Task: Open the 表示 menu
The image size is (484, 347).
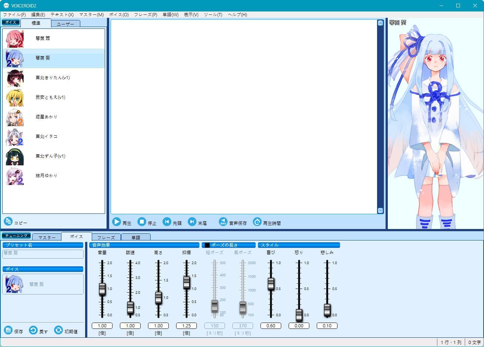Action: point(191,15)
